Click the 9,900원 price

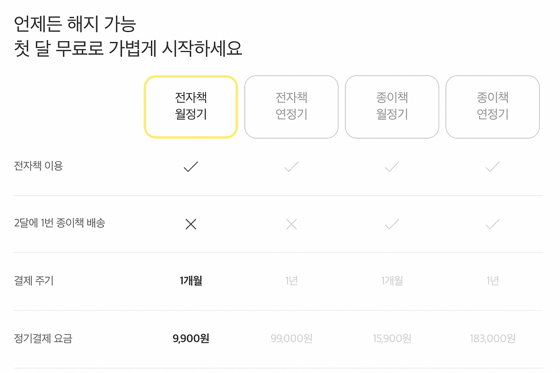(x=191, y=338)
